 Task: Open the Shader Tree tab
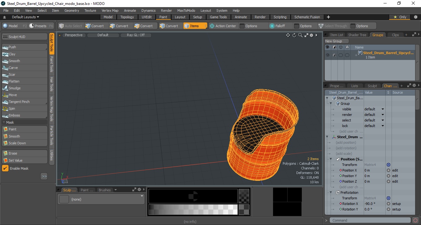pos(357,35)
